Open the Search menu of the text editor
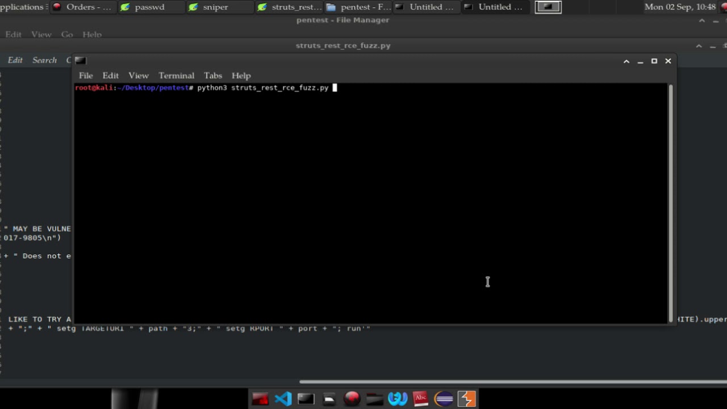 [44, 60]
